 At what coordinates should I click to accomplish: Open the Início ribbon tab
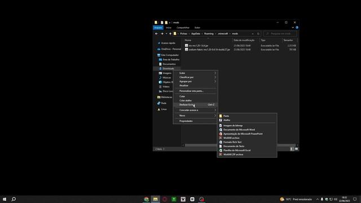pyautogui.click(x=169, y=28)
